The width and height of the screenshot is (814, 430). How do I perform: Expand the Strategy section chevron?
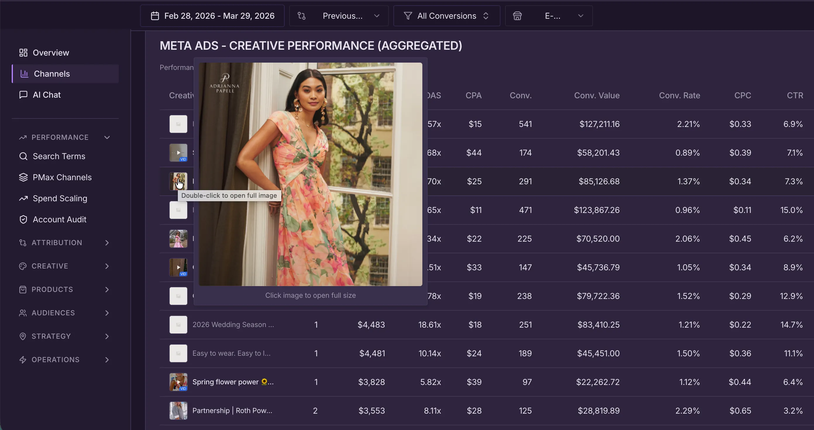tap(107, 336)
